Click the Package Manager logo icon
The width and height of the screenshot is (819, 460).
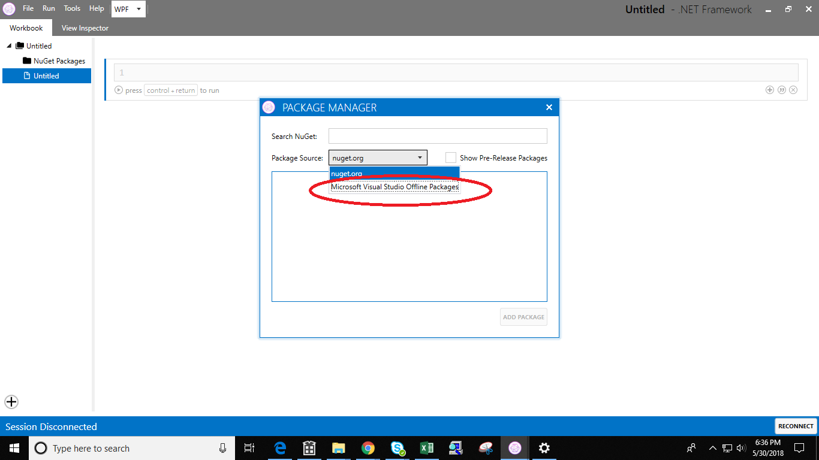pos(269,108)
